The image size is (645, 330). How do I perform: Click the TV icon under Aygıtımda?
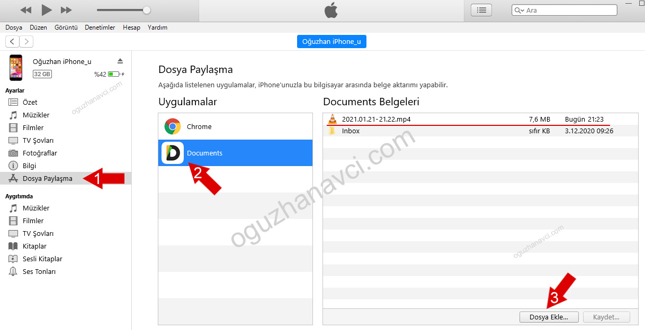pyautogui.click(x=13, y=233)
